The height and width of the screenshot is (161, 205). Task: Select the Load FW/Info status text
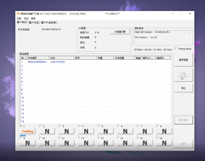[58, 62]
